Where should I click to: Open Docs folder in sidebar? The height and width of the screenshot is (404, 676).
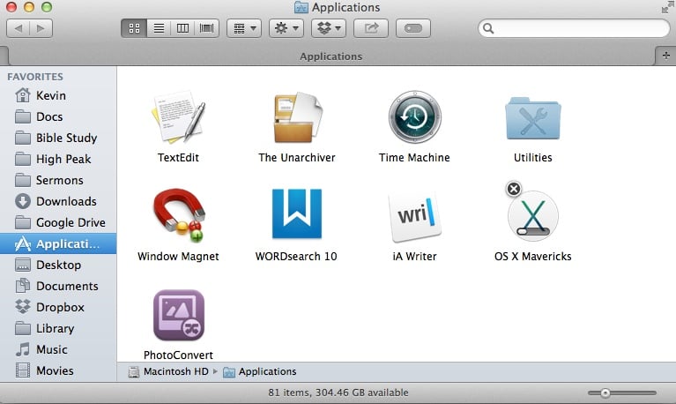[58, 116]
